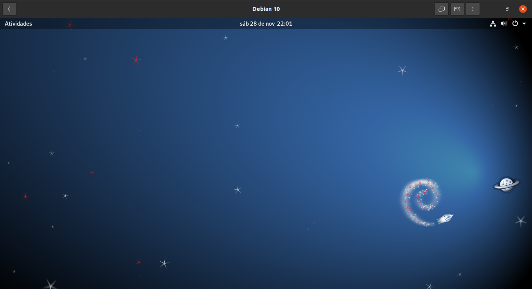Click the back arrow in the Boxes header
This screenshot has height=289, width=532.
click(x=9, y=9)
